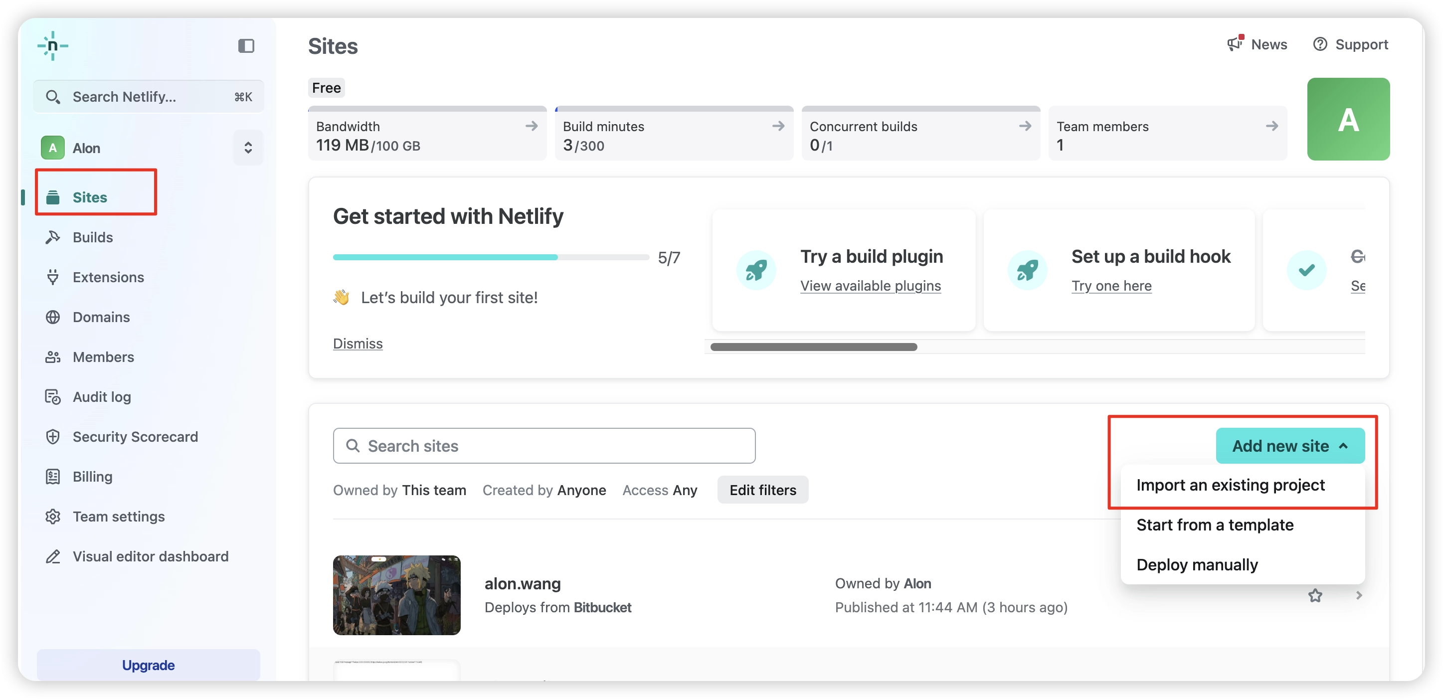The image size is (1443, 699).
Task: Collapse the Add new site dropdown
Action: 1289,446
